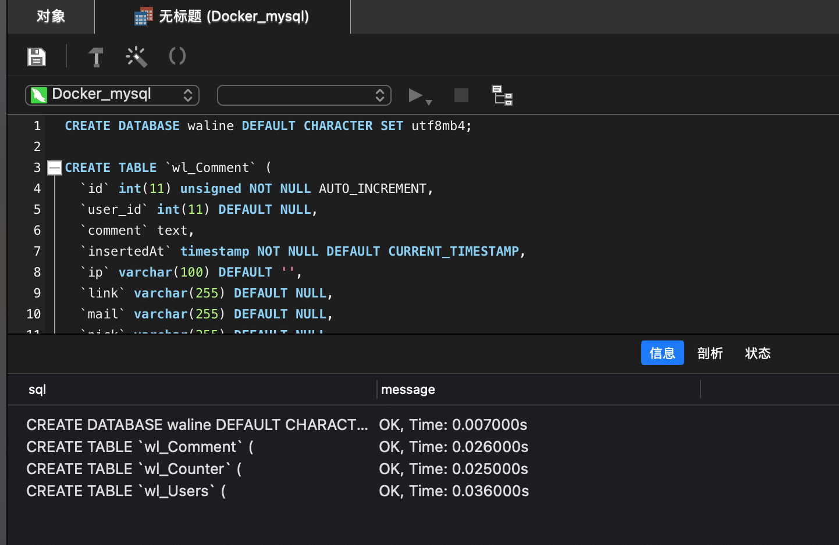The height and width of the screenshot is (545, 839).
Task: Run the query with the play button
Action: click(x=415, y=95)
